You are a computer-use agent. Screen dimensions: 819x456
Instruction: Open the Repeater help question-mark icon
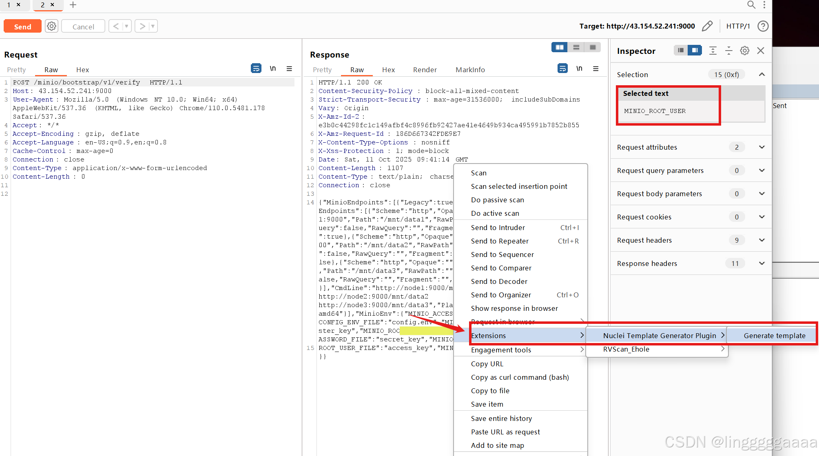pos(763,26)
